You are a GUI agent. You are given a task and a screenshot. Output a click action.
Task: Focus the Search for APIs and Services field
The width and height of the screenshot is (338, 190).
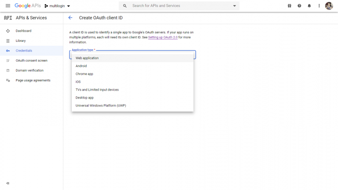(x=179, y=6)
